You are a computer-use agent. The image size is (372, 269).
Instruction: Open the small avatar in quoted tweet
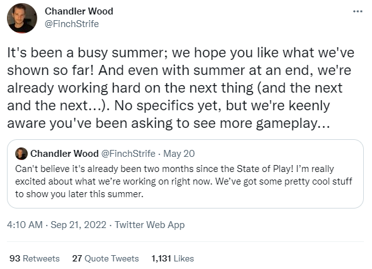[x=21, y=154]
